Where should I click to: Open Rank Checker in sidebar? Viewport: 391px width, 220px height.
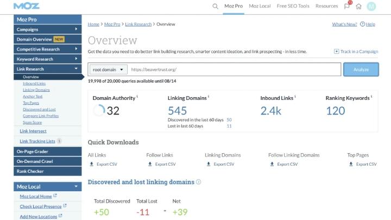click(x=48, y=171)
